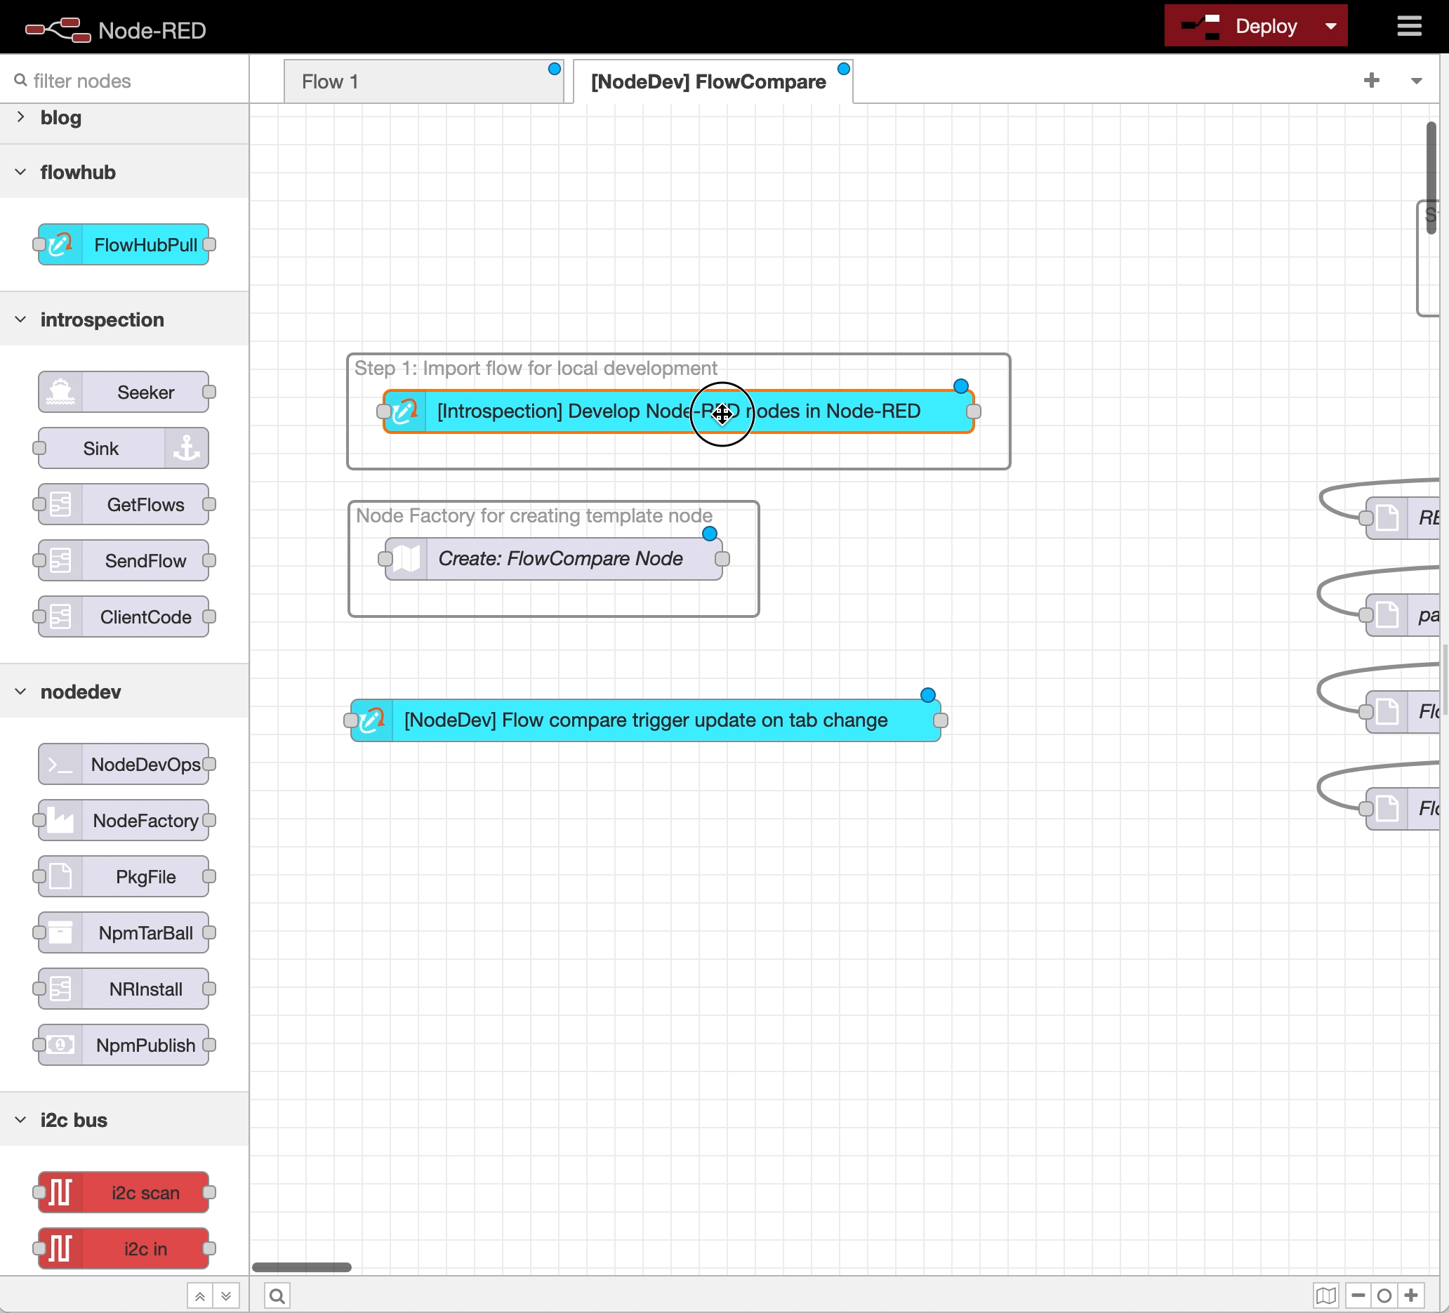Pick the SendFlow palette node
Screen dimensions: 1449x1313
[x=124, y=560]
